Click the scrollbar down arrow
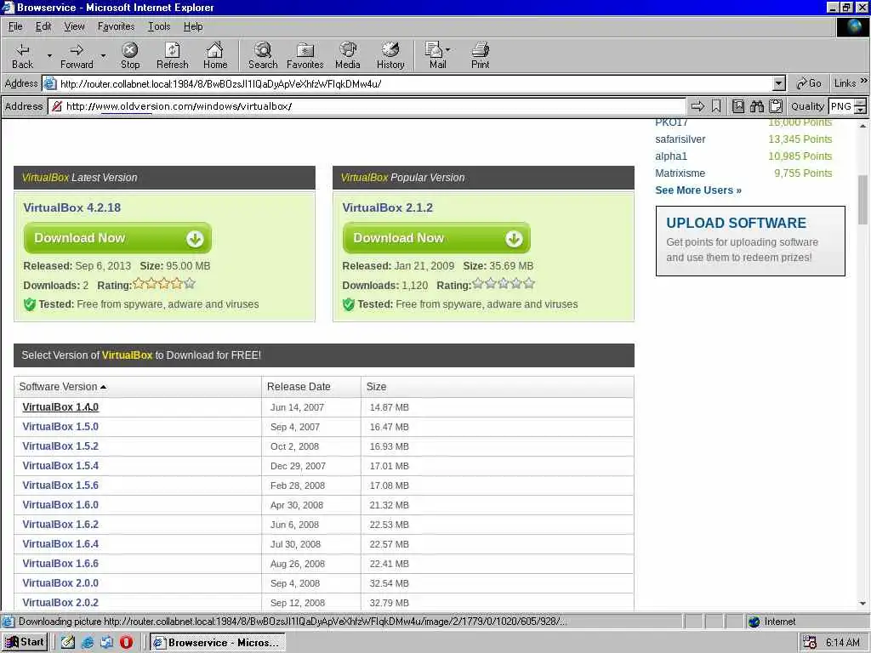 click(x=862, y=603)
